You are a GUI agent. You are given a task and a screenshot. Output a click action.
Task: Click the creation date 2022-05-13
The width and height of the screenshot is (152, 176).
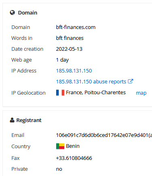[69, 49]
